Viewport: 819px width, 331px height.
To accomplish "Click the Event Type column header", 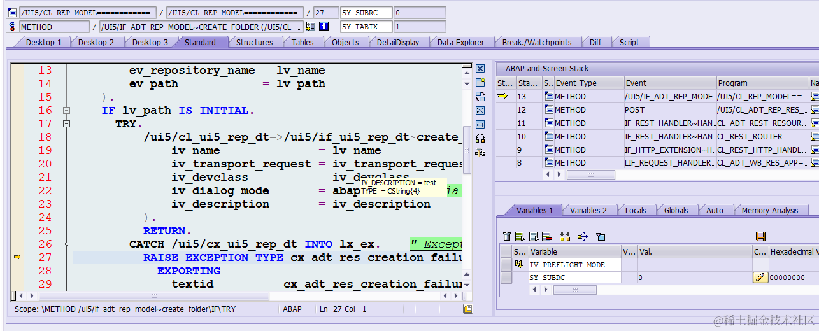I will tap(588, 83).
